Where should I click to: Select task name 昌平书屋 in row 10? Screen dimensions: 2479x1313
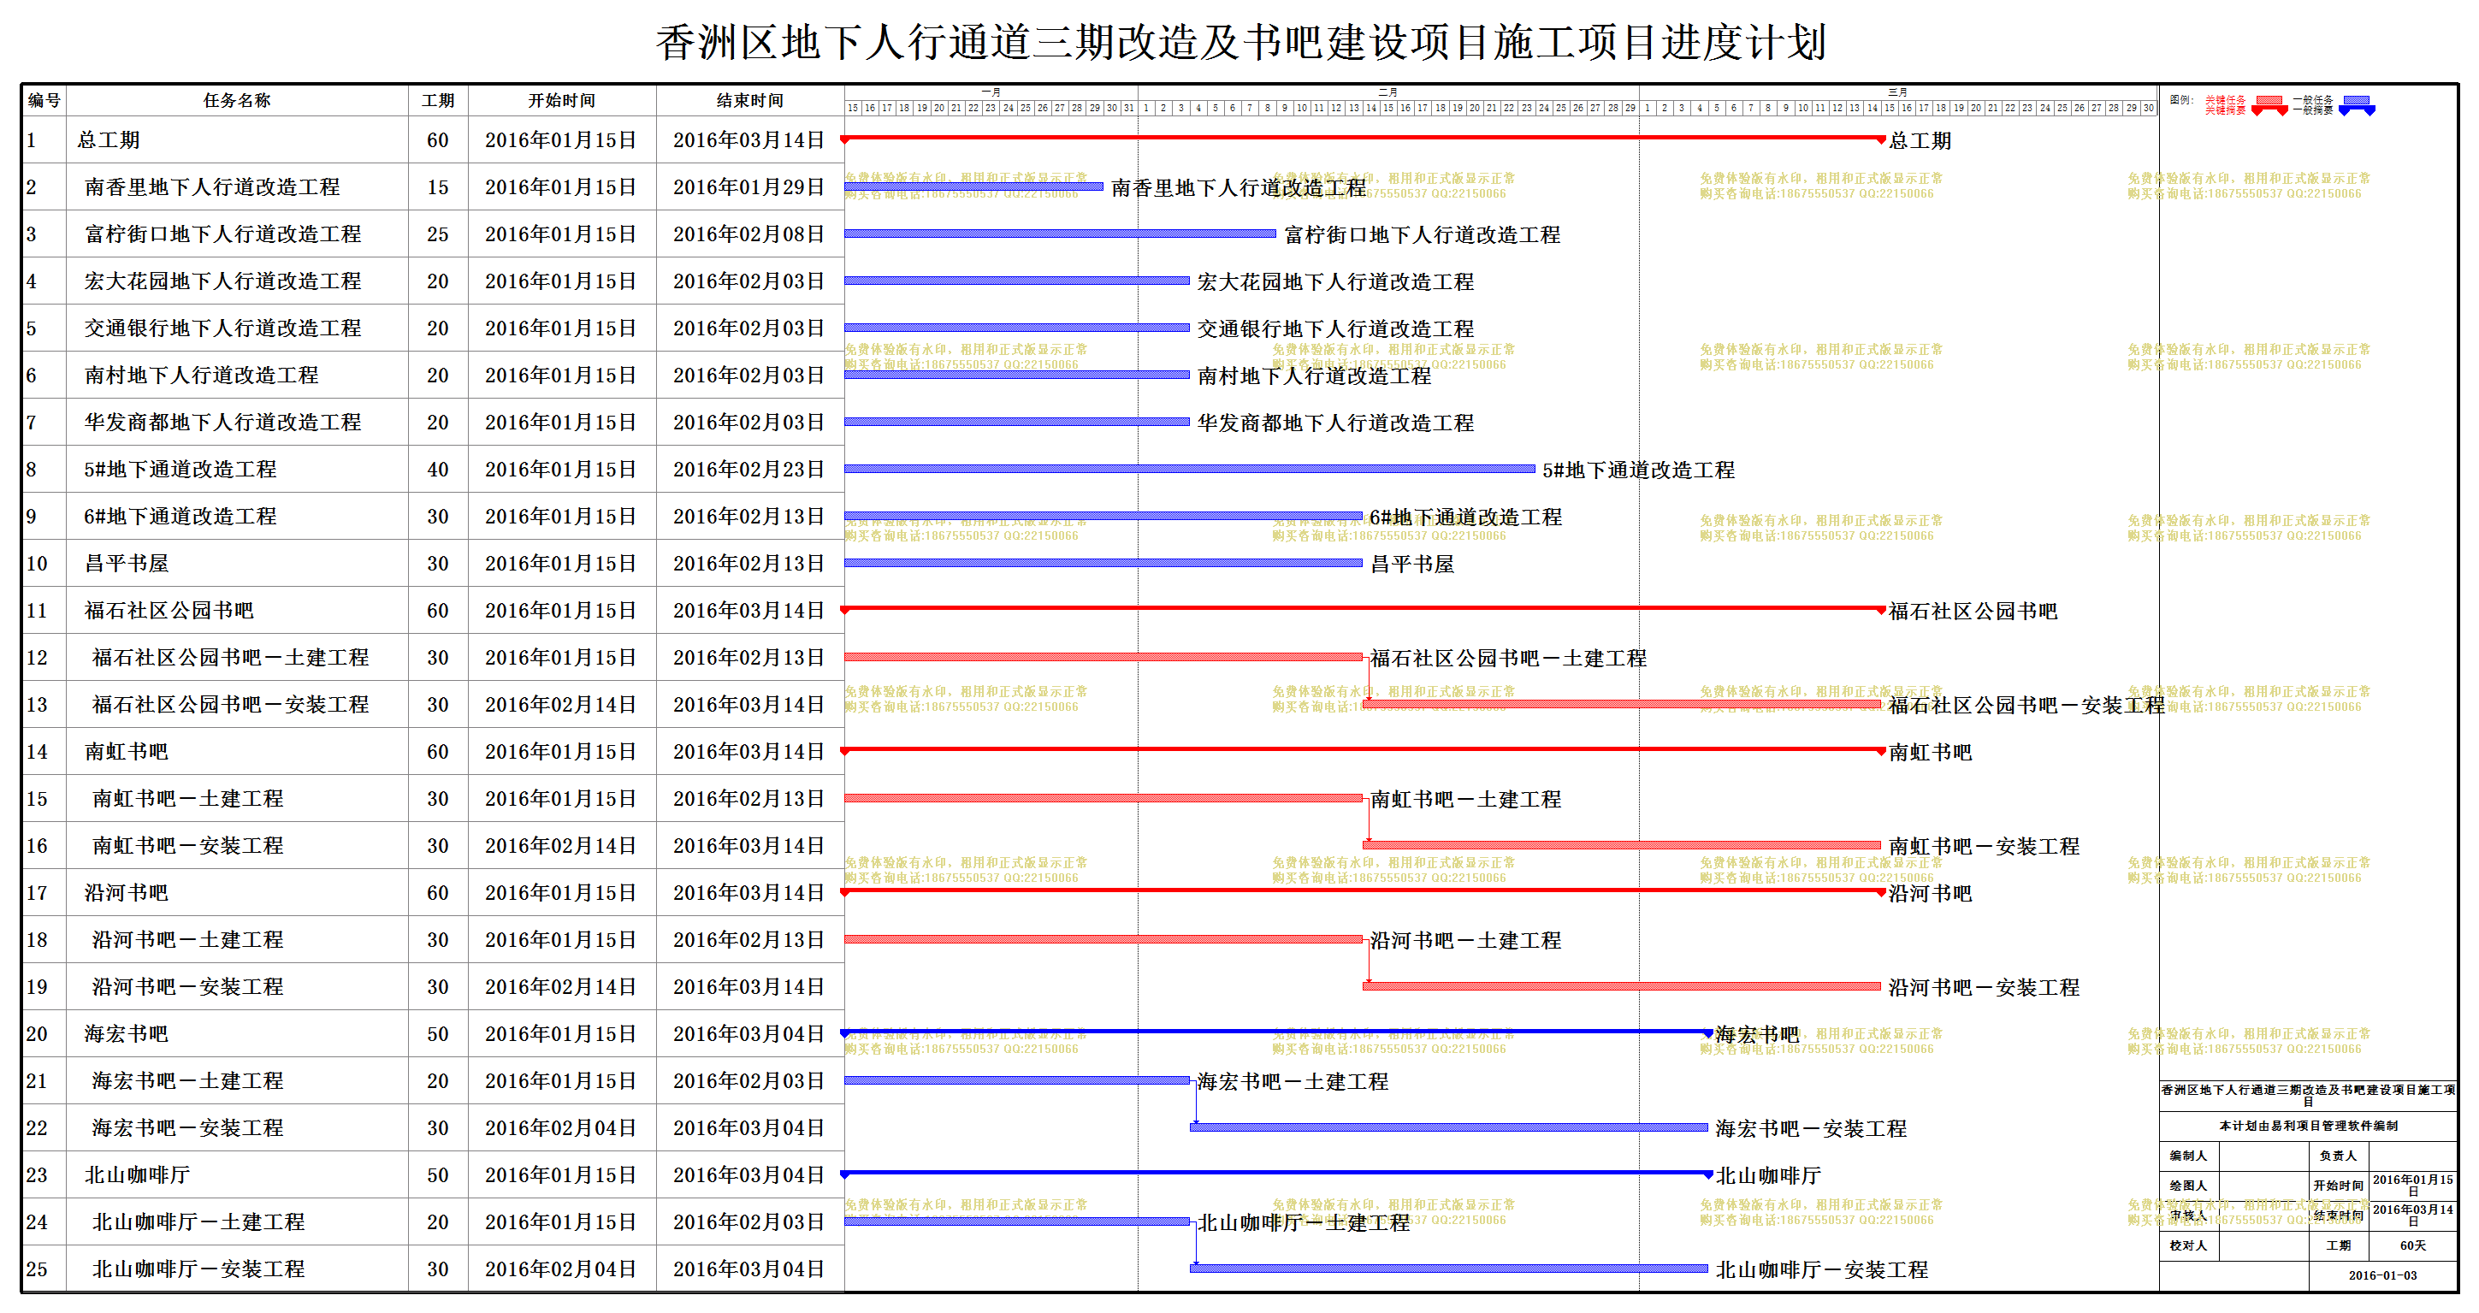point(126,563)
